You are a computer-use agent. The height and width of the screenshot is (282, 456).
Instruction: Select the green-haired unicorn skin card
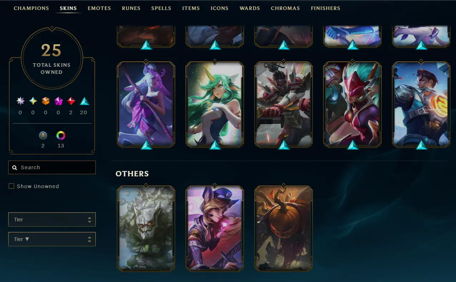click(215, 104)
